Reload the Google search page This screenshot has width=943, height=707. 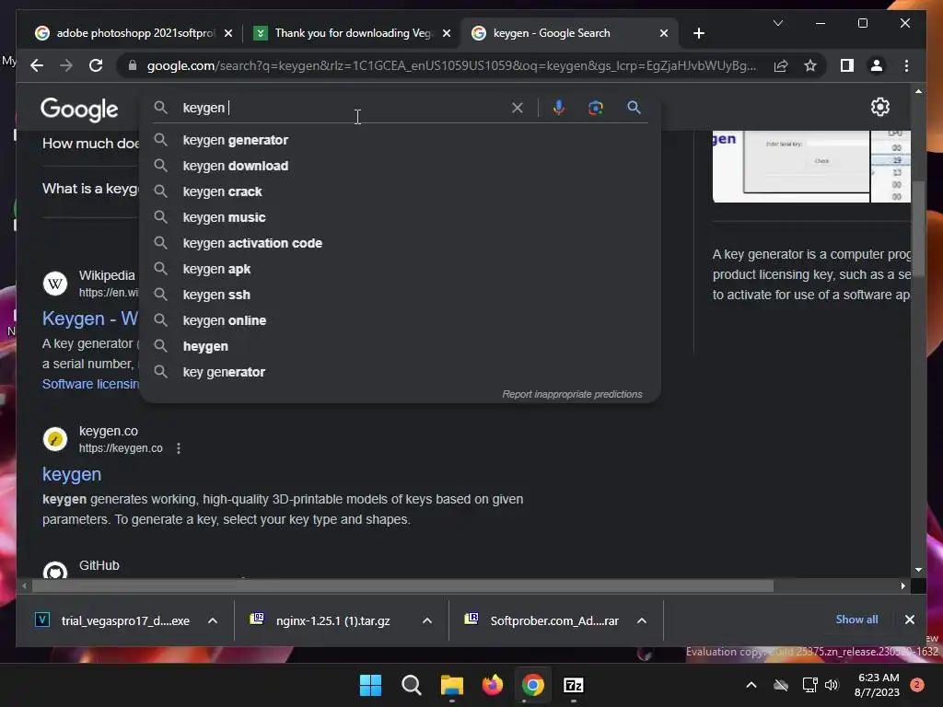96,65
